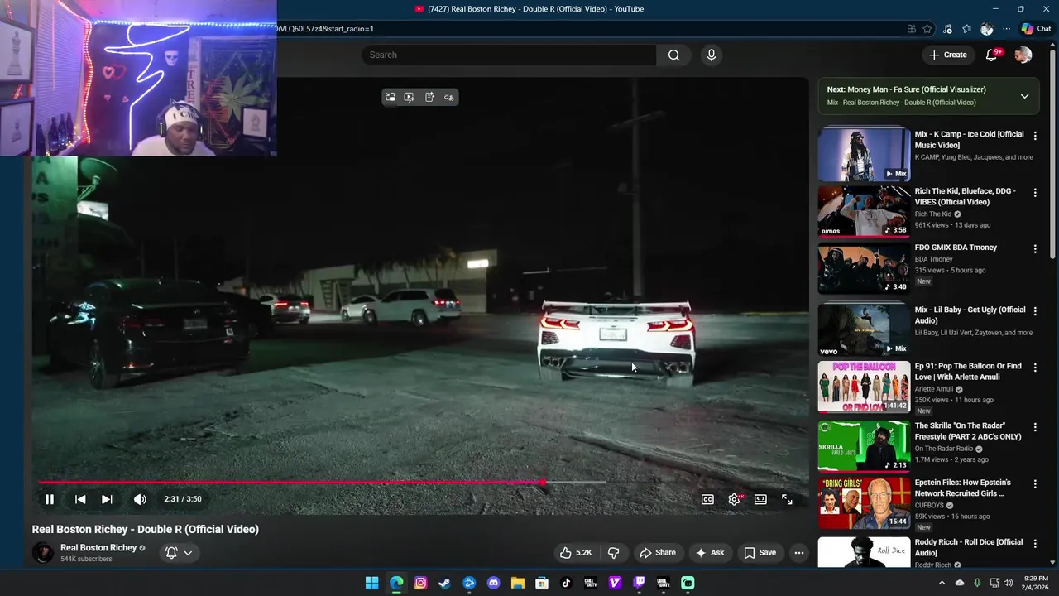Toggle subscription notification bell for the channel
Image resolution: width=1059 pixels, height=596 pixels.
[x=179, y=553]
